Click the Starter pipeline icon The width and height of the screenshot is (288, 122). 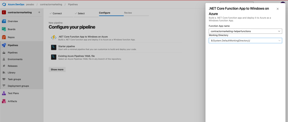click(54, 48)
